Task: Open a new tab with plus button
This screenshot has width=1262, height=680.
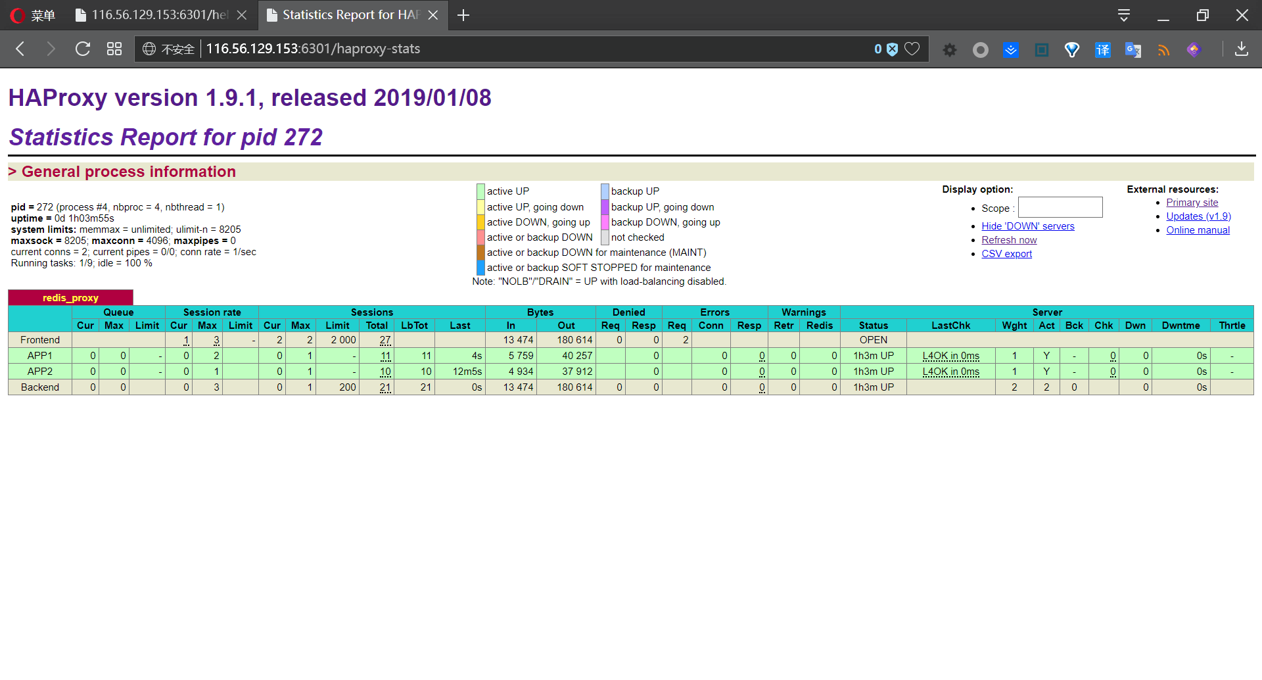Action: click(x=463, y=15)
